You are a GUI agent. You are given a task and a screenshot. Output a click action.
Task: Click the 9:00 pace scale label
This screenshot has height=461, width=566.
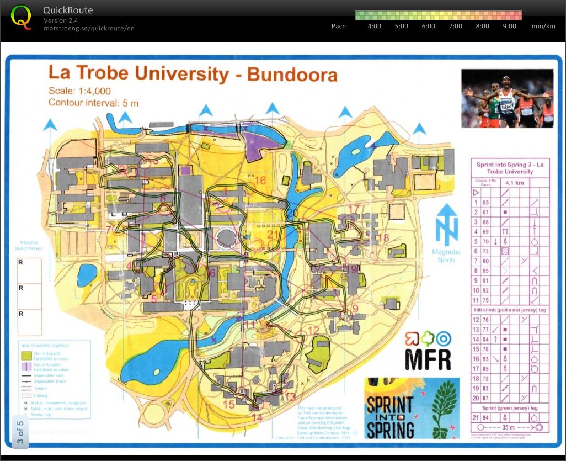tap(510, 26)
